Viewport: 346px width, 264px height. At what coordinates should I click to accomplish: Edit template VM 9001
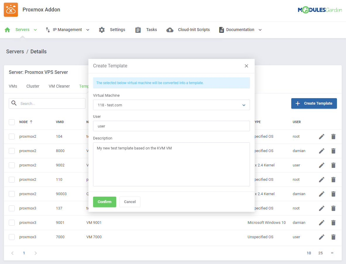click(321, 223)
